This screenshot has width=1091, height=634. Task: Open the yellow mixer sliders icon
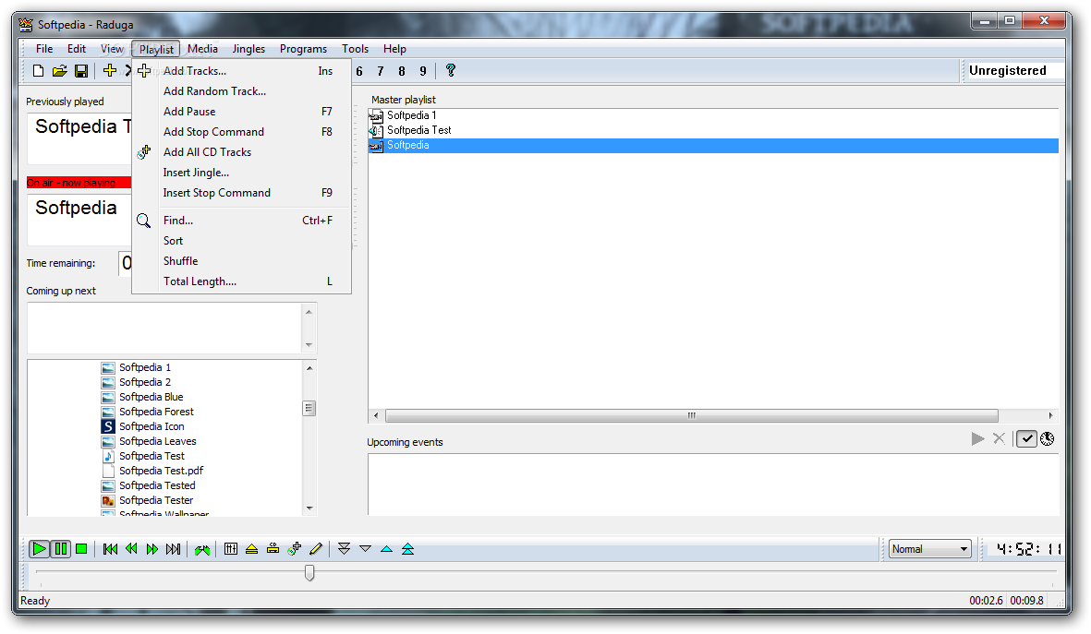point(231,549)
